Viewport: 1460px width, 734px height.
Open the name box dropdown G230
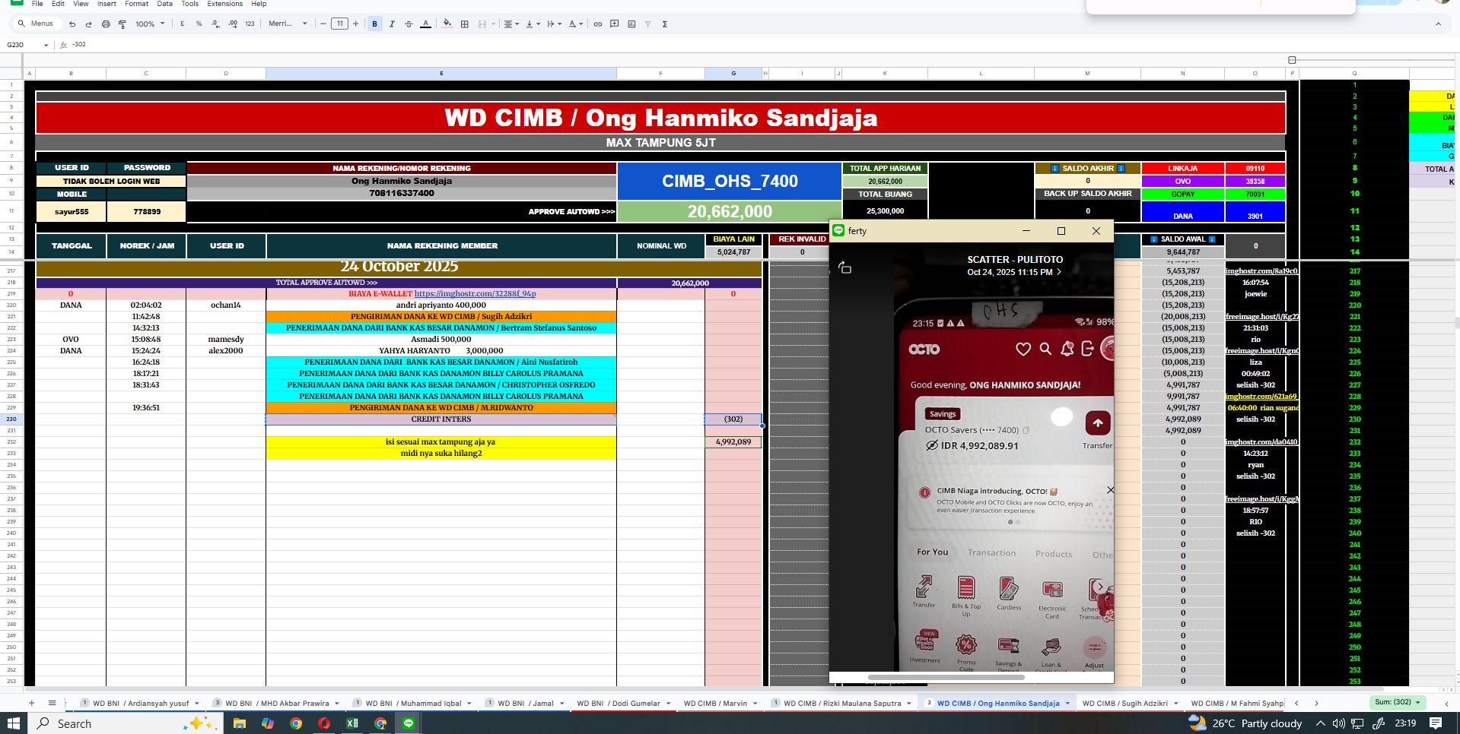point(46,46)
